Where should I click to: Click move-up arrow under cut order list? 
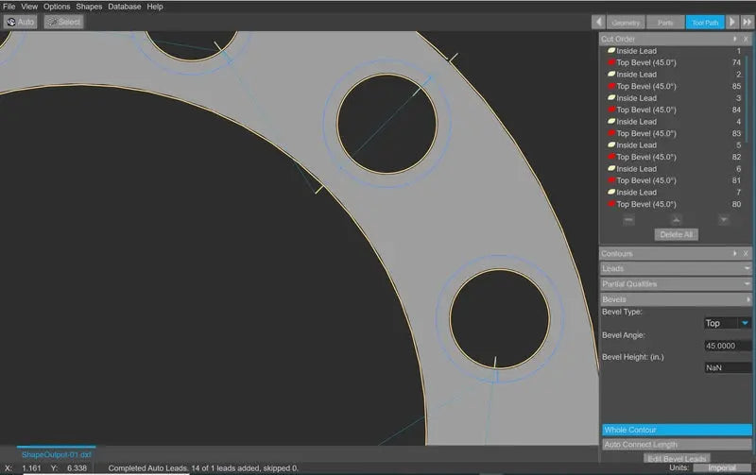(676, 220)
